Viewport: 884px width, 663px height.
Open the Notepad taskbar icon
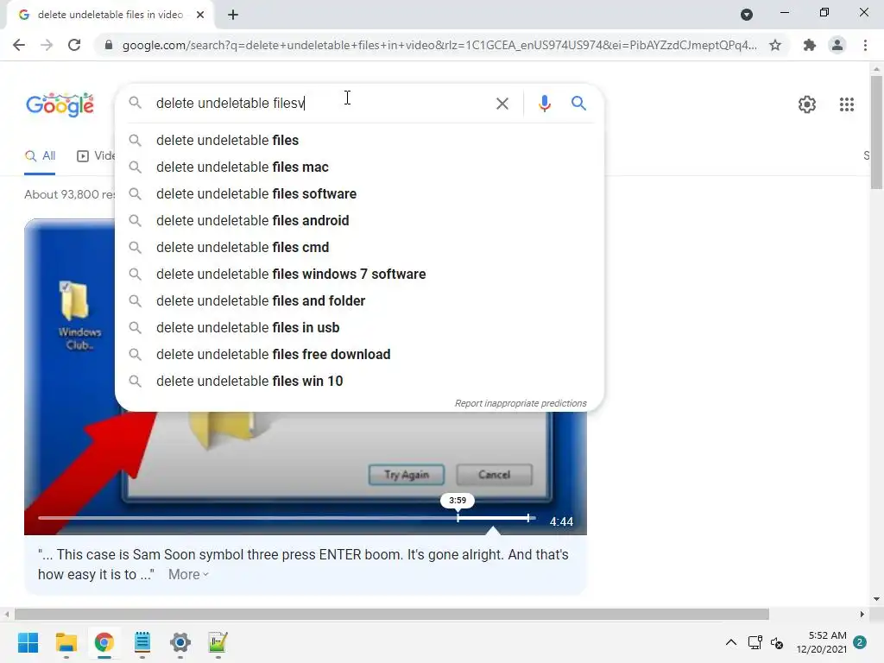coord(142,642)
